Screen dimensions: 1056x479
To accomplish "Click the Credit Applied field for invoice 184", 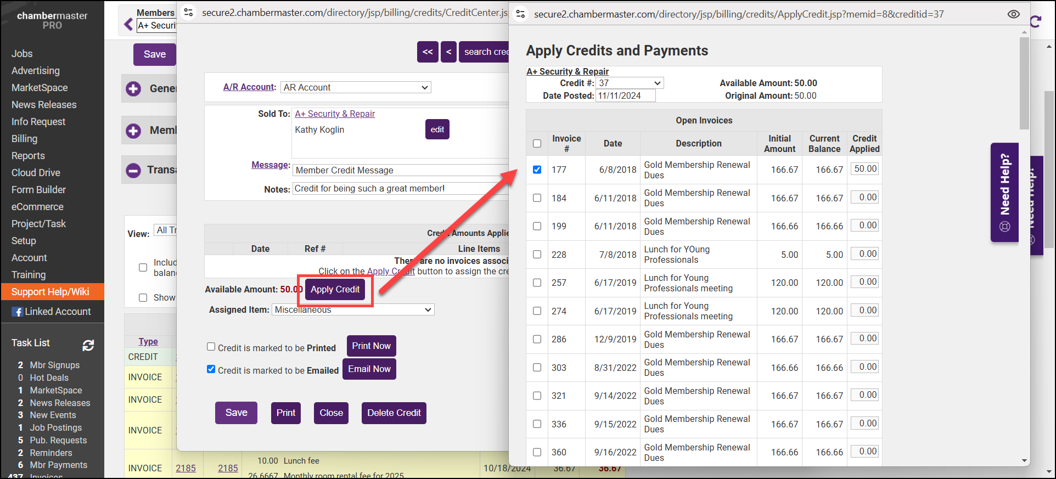I will click(x=864, y=198).
